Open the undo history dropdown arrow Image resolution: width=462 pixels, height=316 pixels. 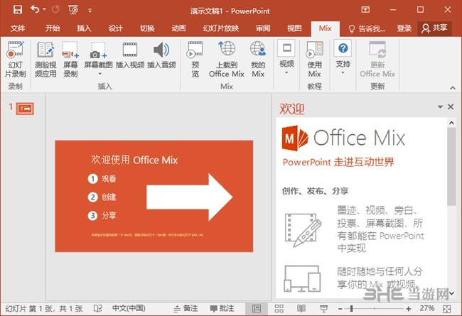coord(44,10)
